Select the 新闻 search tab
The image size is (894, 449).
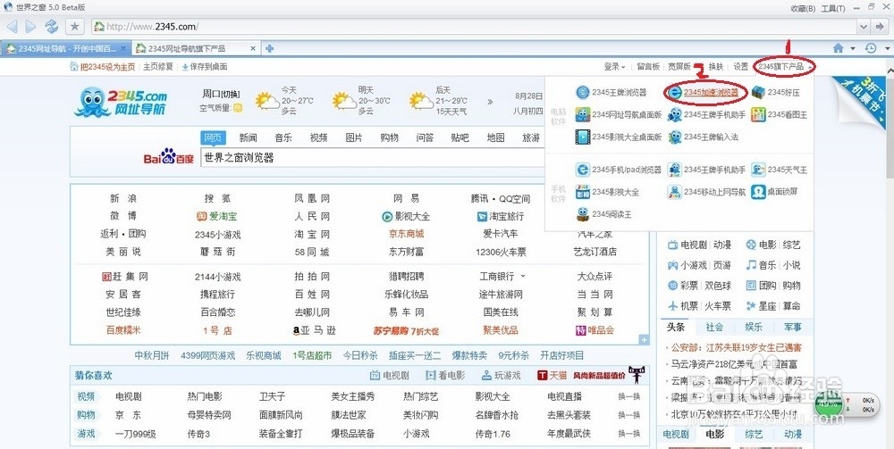click(x=248, y=137)
